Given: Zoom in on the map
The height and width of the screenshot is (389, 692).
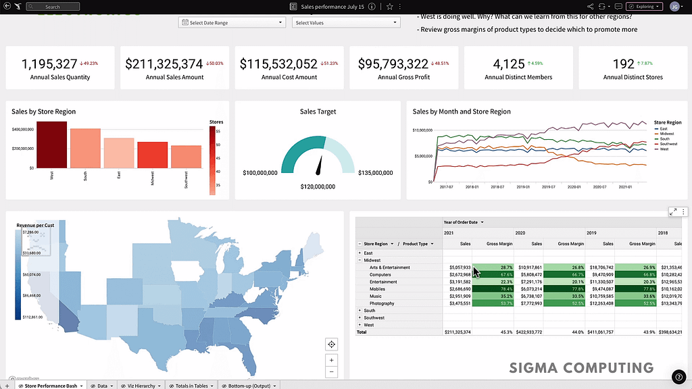Looking at the screenshot, I should (331, 361).
